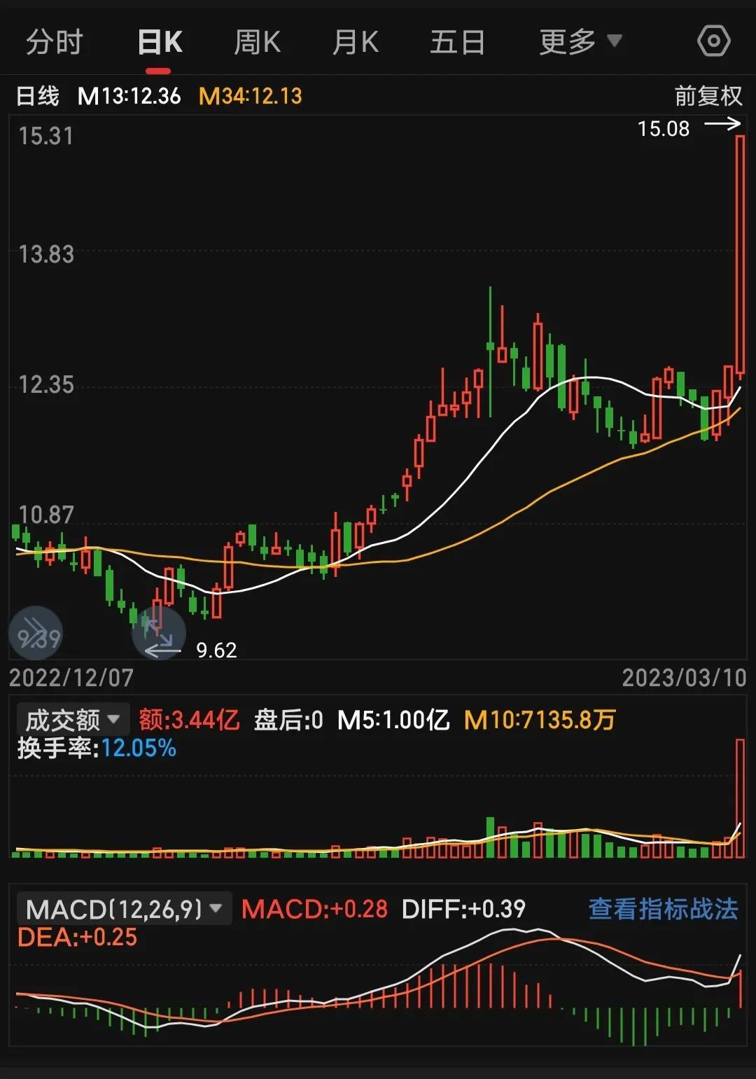Tap the M13:12.36 moving average label

pyautogui.click(x=129, y=96)
